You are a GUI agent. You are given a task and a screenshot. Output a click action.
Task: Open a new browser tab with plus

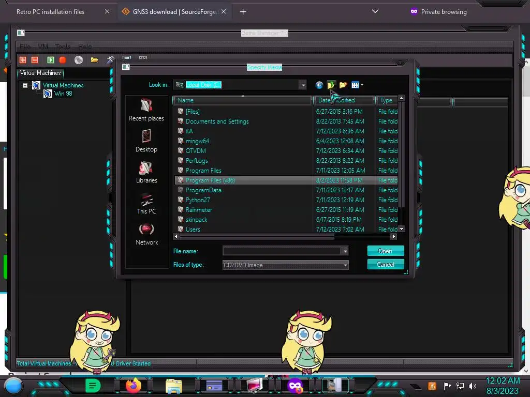[243, 12]
